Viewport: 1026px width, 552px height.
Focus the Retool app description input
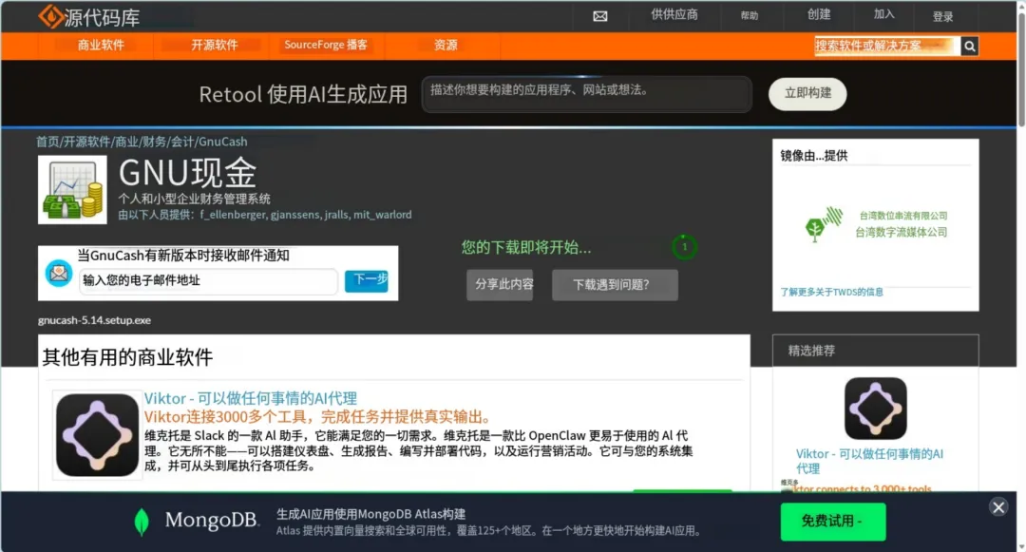point(586,93)
